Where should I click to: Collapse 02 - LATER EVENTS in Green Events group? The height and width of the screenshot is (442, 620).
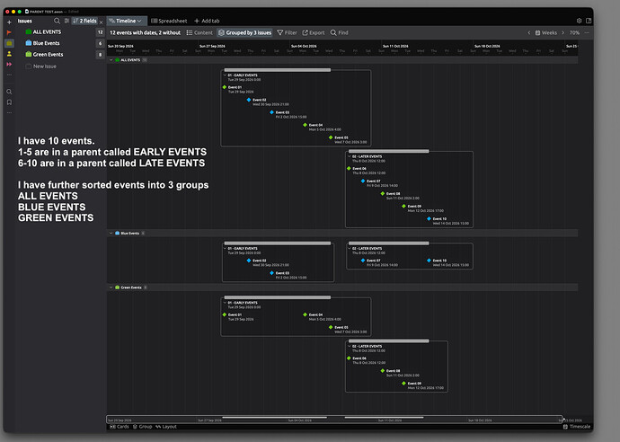(350, 346)
